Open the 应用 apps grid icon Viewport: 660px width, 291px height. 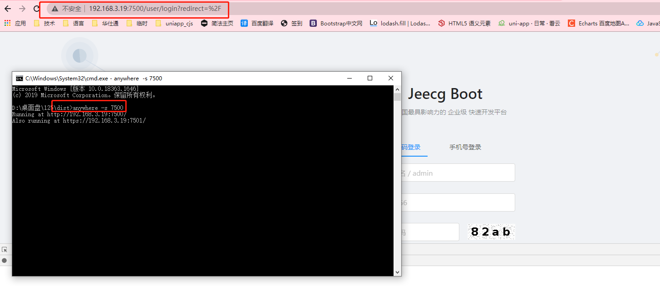tap(7, 23)
